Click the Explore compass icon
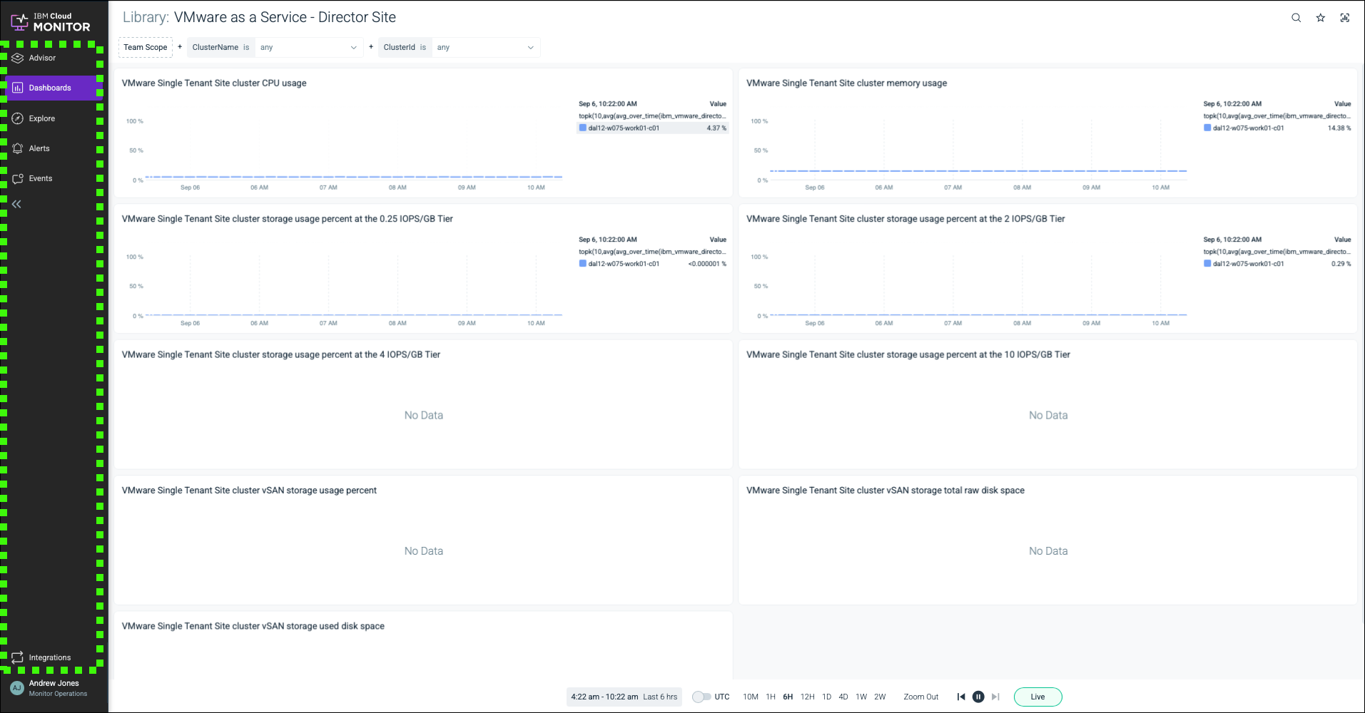This screenshot has width=1365, height=713. pos(18,118)
